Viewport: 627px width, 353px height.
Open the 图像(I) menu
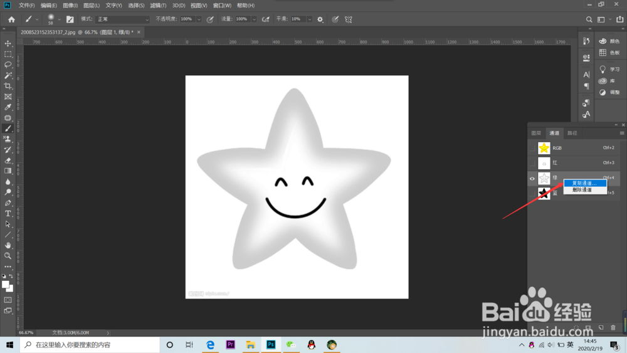(x=70, y=5)
